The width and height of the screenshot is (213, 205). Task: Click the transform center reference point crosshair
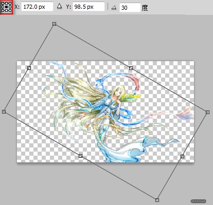coord(106,112)
